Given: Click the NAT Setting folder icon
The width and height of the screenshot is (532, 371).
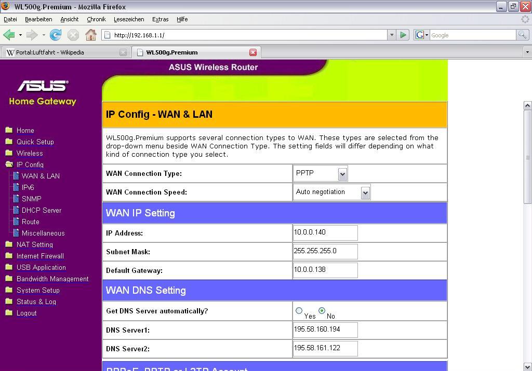Looking at the screenshot, I should coord(9,244).
